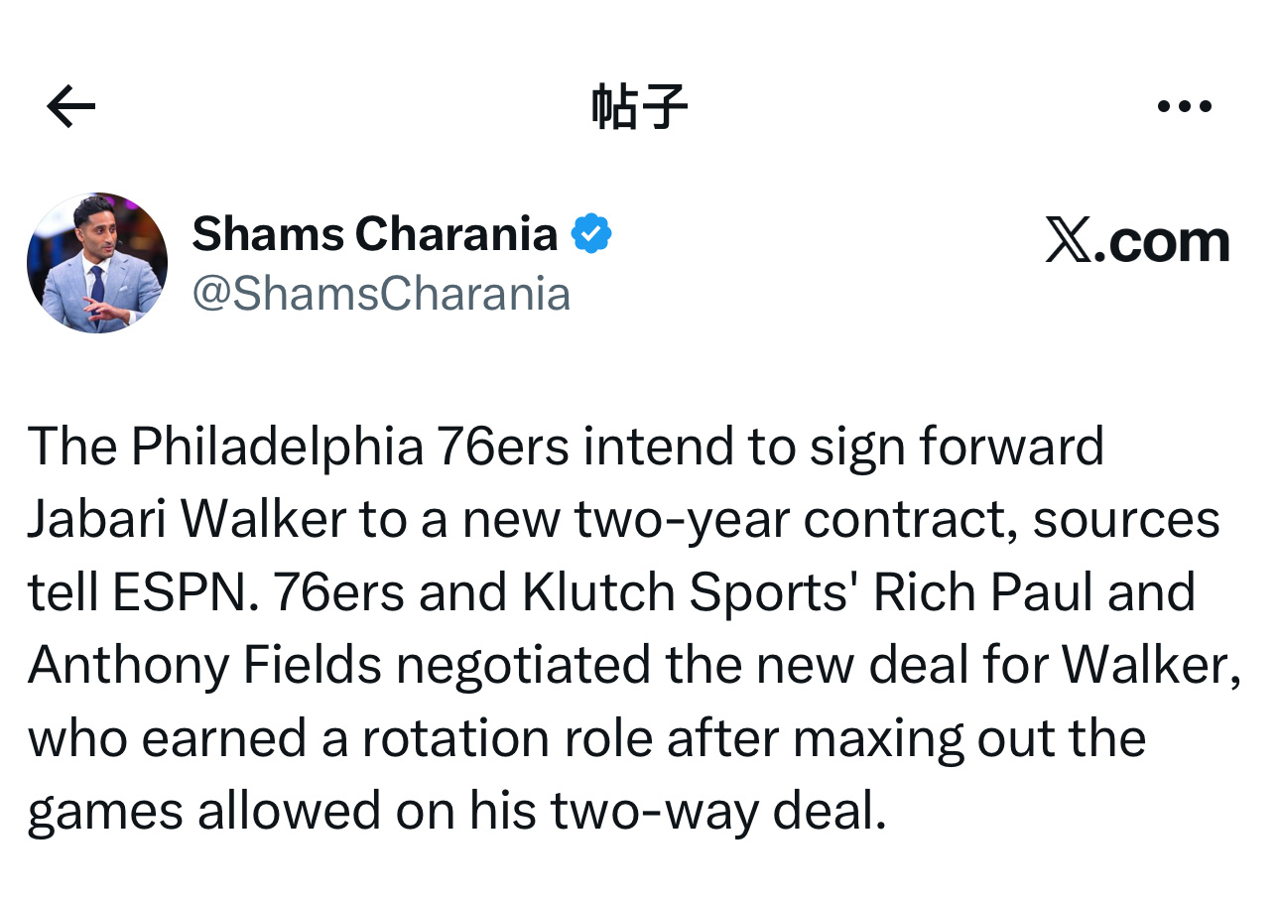Viewport: 1280px width, 904px height.
Task: Click the phrase two-way deal
Action: (x=716, y=811)
